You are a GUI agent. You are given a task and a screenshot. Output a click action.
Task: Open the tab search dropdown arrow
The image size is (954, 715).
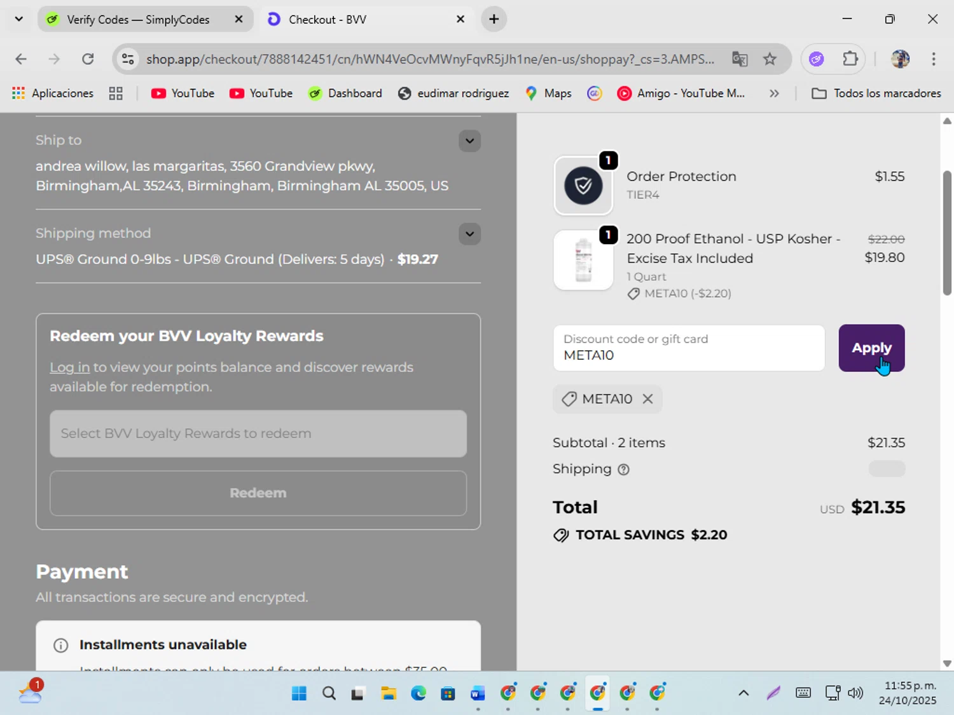click(x=18, y=19)
